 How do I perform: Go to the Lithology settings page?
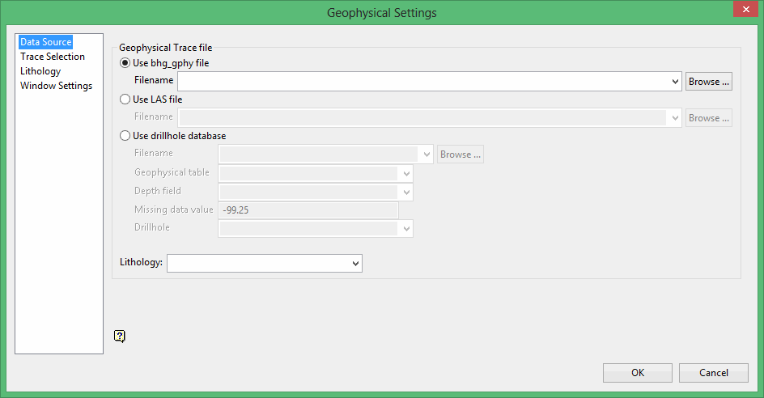click(40, 71)
